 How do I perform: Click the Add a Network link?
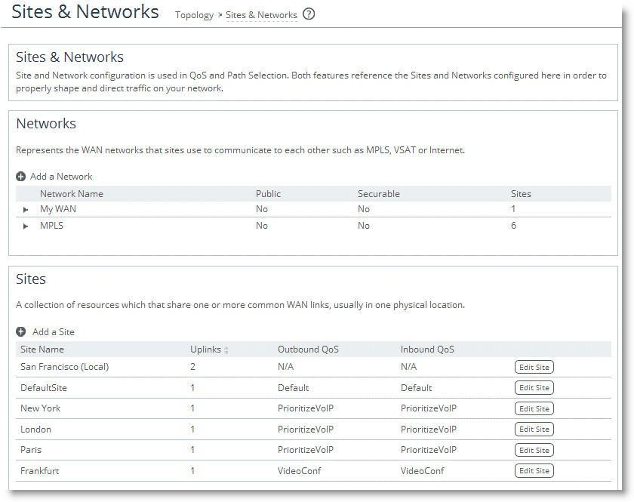pyautogui.click(x=61, y=177)
